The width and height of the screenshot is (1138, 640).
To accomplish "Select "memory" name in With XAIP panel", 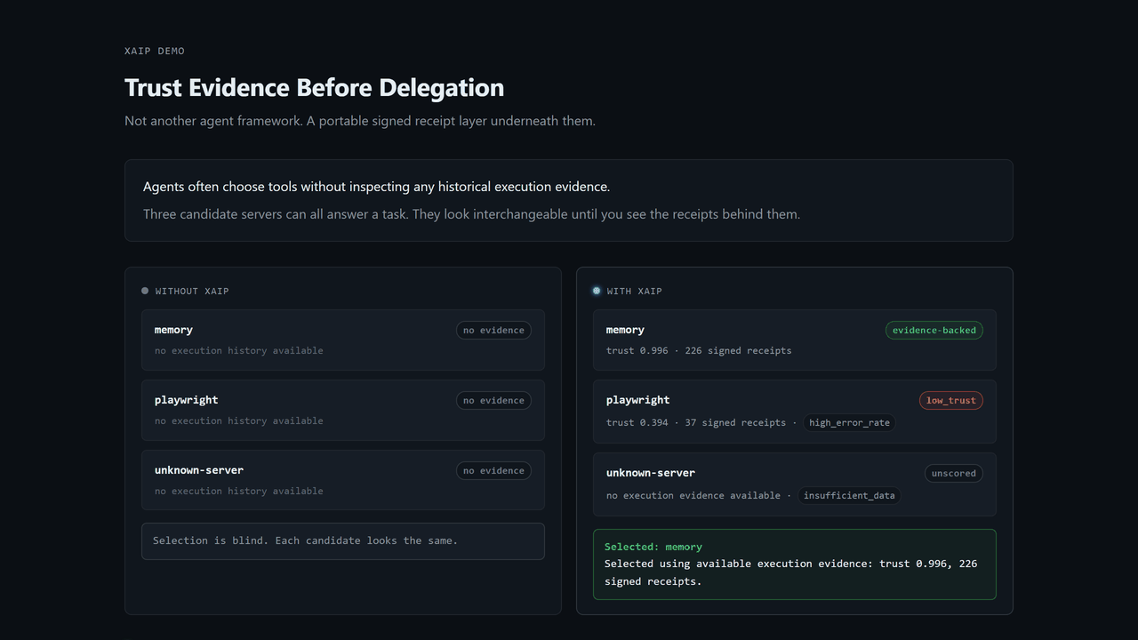I will [x=625, y=330].
